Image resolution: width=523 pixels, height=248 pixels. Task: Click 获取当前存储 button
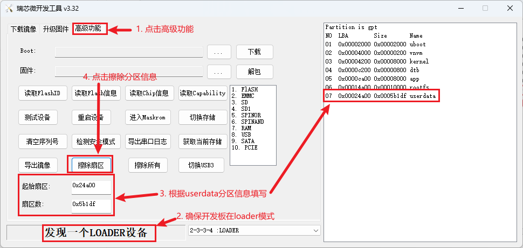pos(203,142)
